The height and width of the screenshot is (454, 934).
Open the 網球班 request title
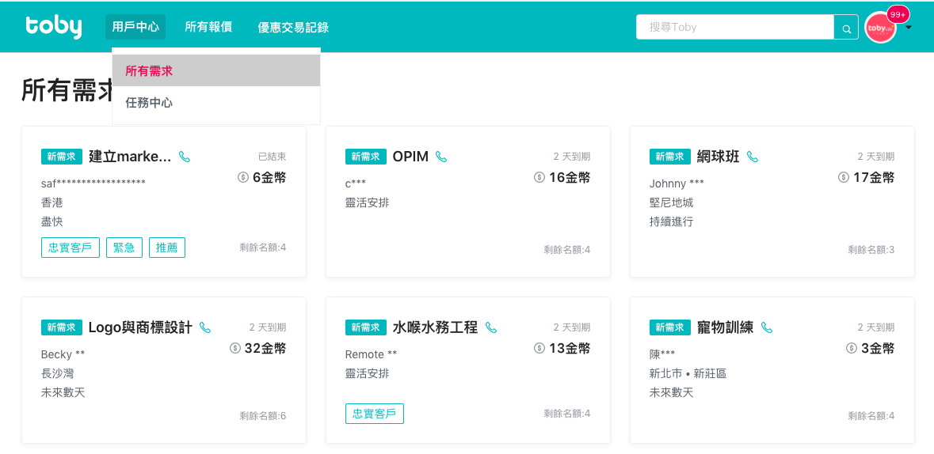click(x=718, y=157)
